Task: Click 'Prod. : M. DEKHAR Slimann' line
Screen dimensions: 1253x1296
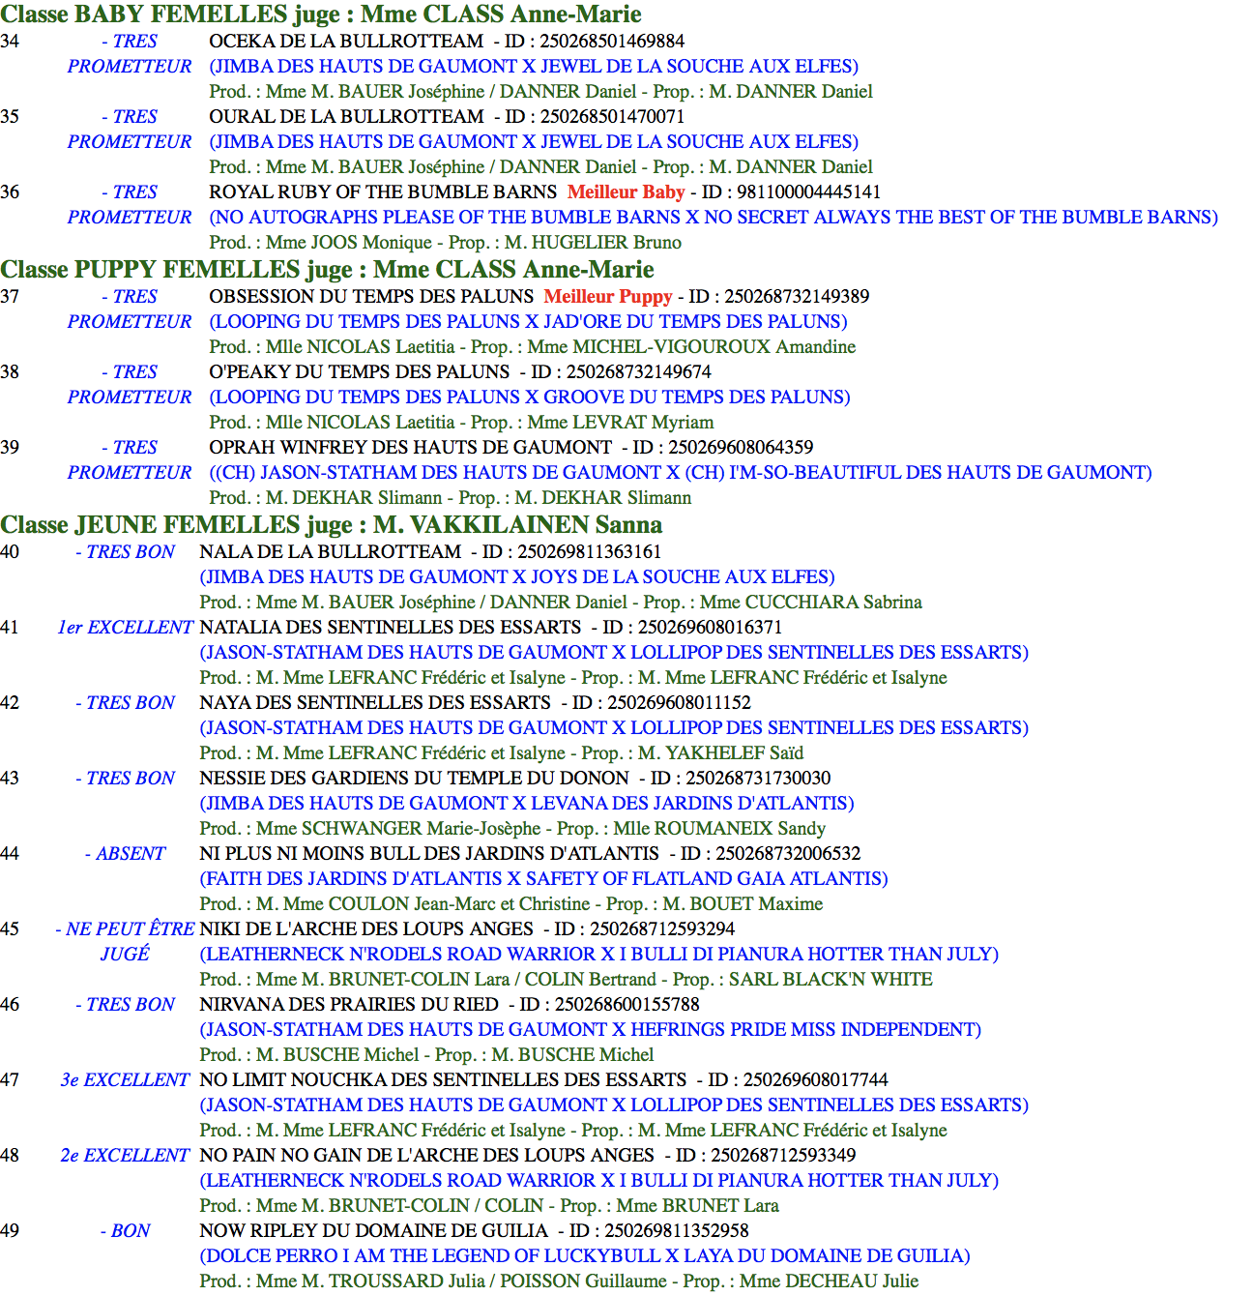Action: pyautogui.click(x=451, y=497)
